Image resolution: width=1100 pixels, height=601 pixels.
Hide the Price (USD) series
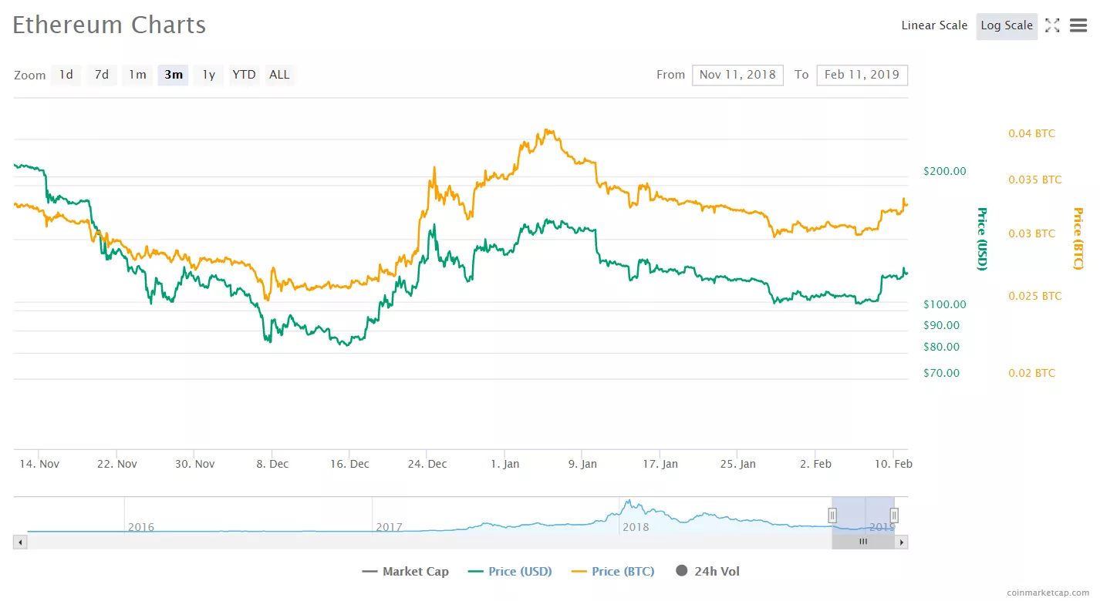tap(510, 571)
